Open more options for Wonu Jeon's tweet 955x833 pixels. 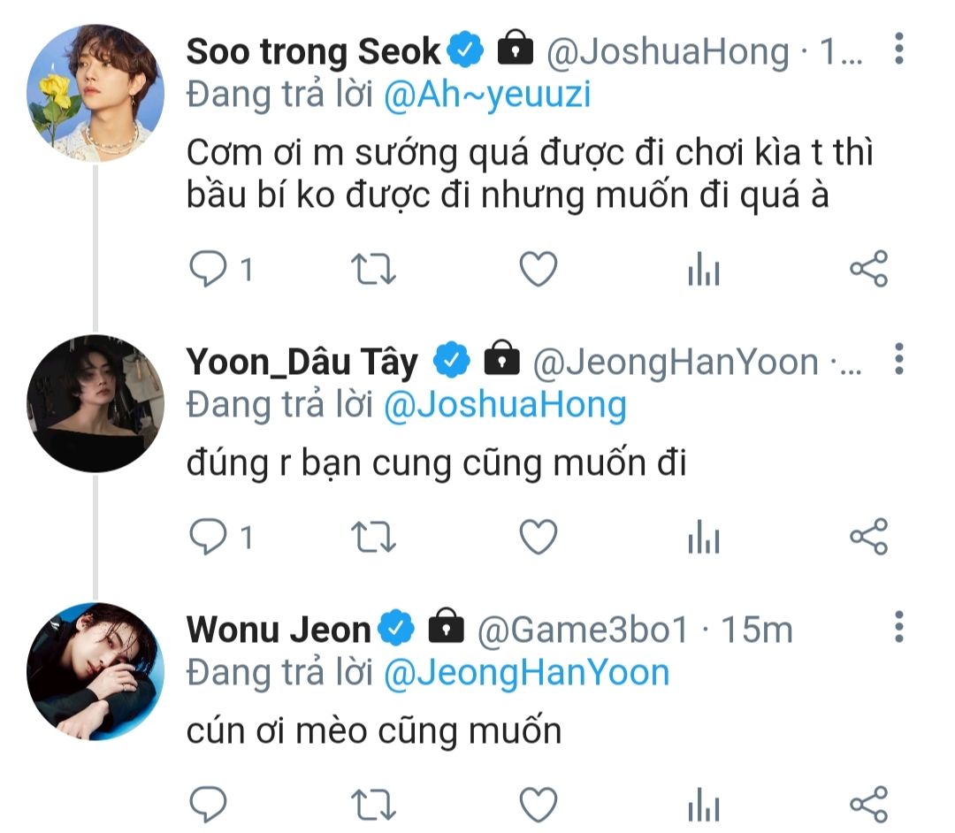click(899, 627)
